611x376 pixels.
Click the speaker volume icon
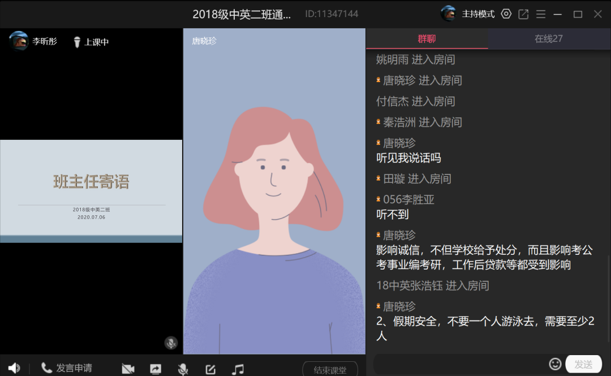point(14,368)
